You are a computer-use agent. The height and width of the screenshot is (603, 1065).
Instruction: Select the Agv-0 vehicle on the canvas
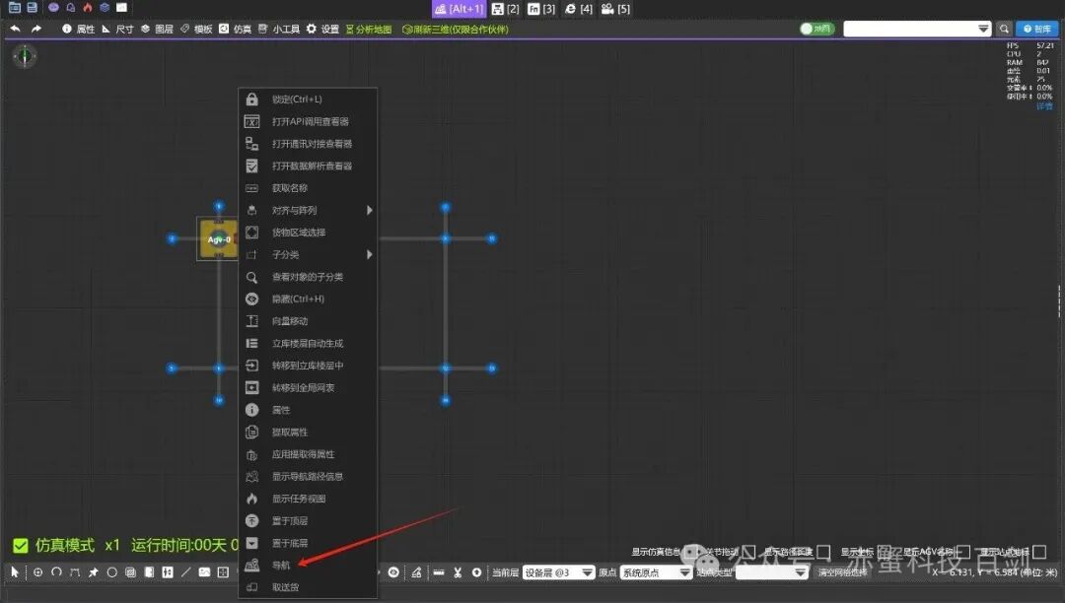coord(218,238)
